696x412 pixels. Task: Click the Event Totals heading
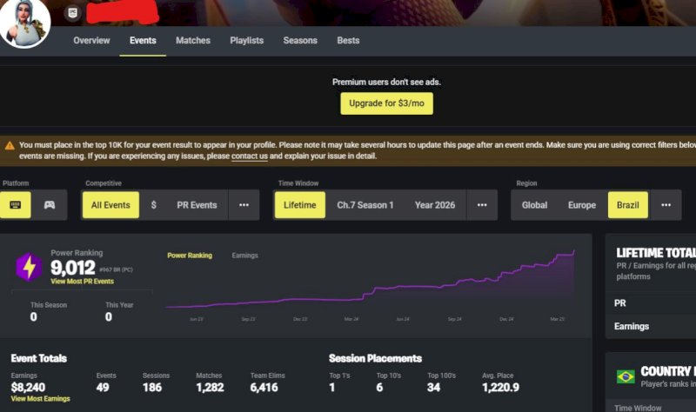point(39,358)
